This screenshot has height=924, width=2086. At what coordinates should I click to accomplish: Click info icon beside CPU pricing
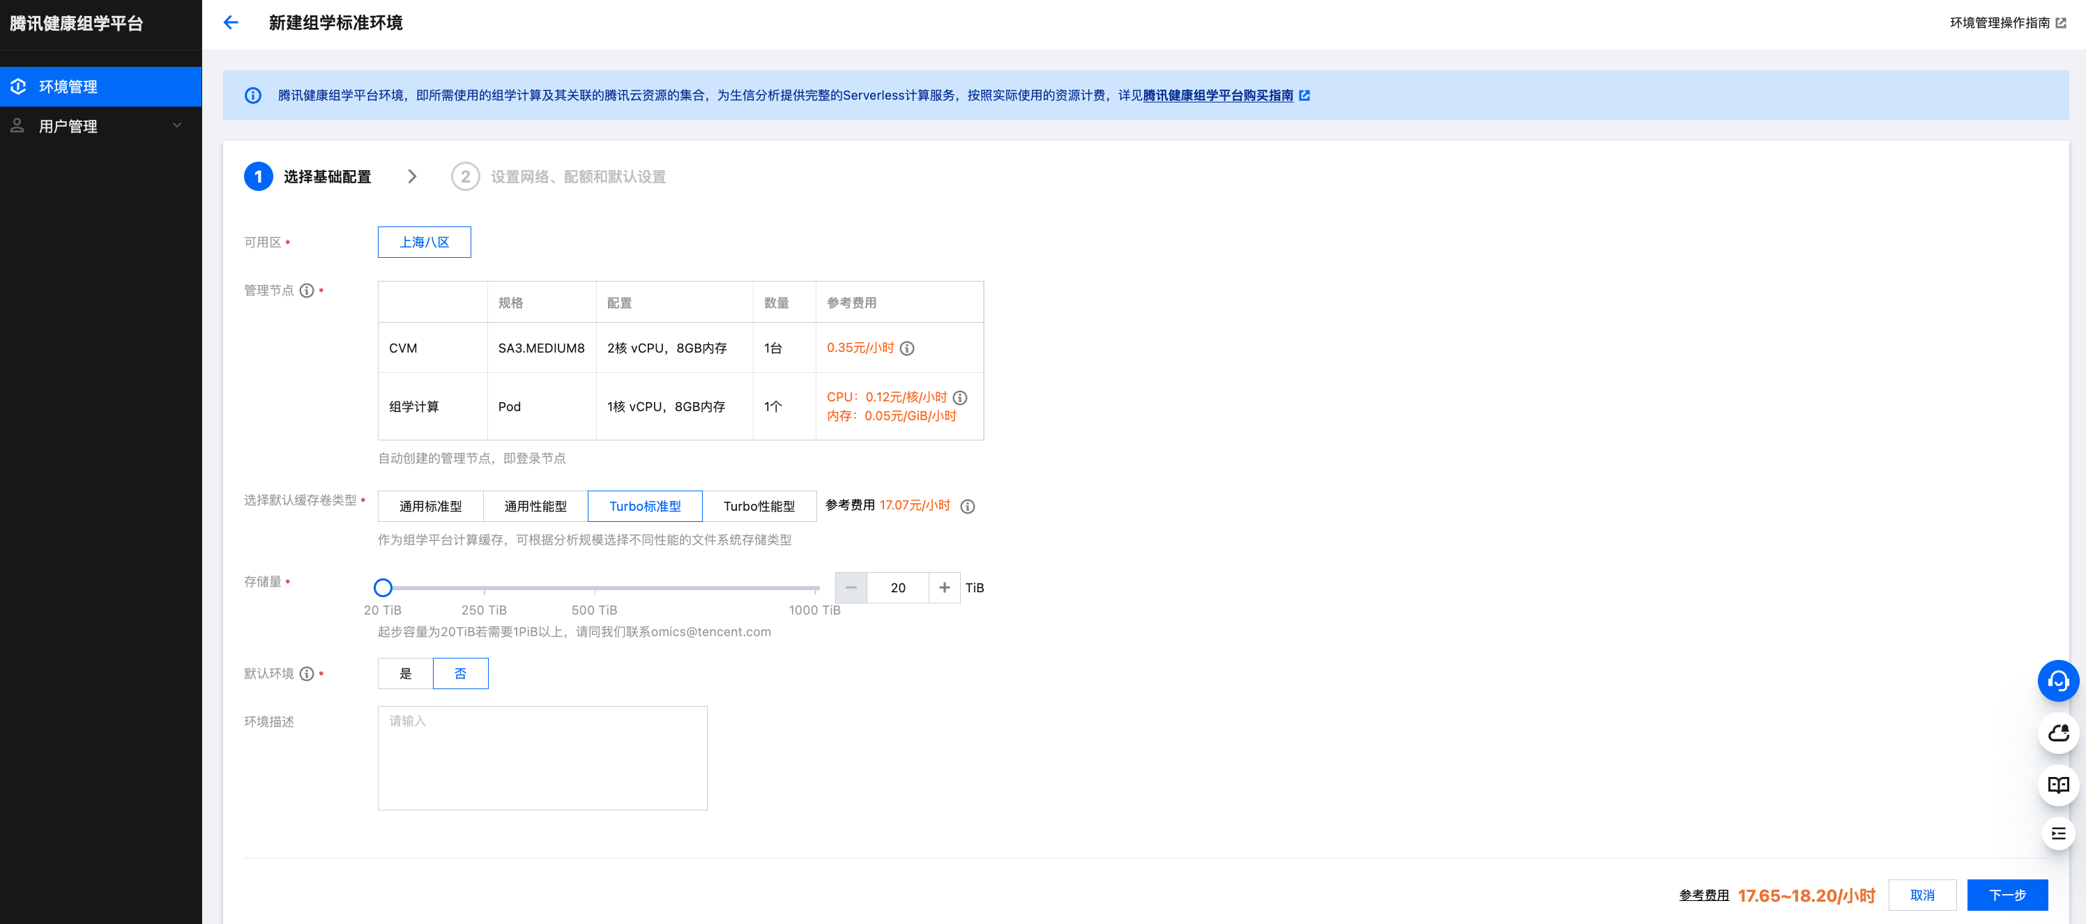coord(959,397)
